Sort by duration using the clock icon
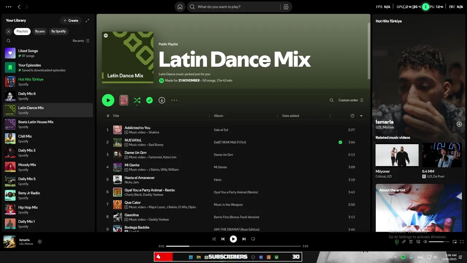The image size is (467, 263). 352,116
